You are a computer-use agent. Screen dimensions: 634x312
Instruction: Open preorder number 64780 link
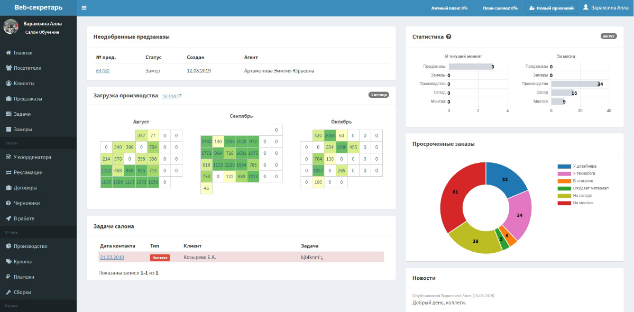[x=103, y=70]
